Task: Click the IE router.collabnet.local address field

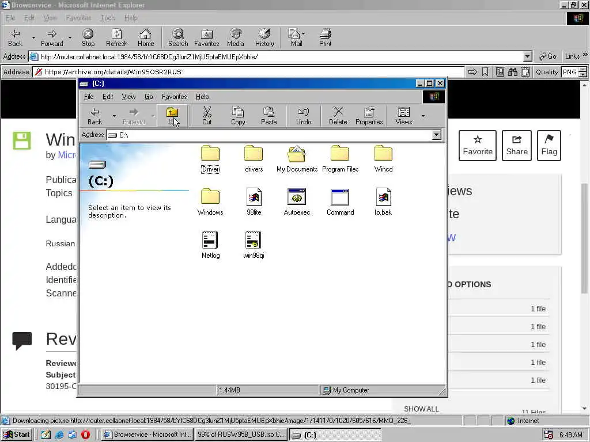Action: point(280,57)
